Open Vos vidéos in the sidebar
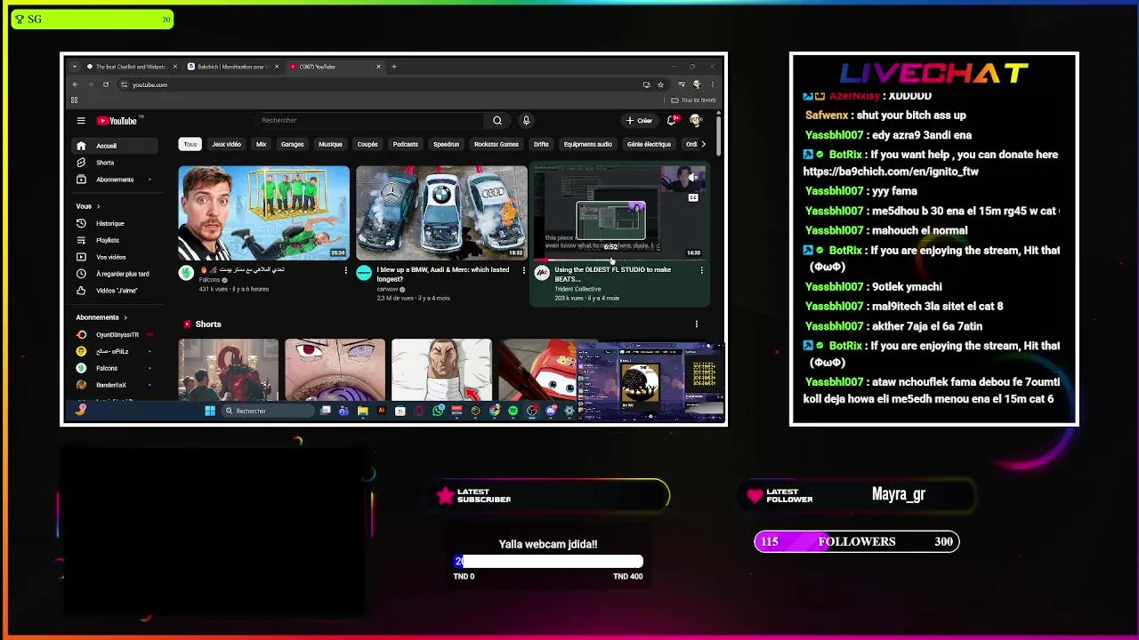 (115, 257)
